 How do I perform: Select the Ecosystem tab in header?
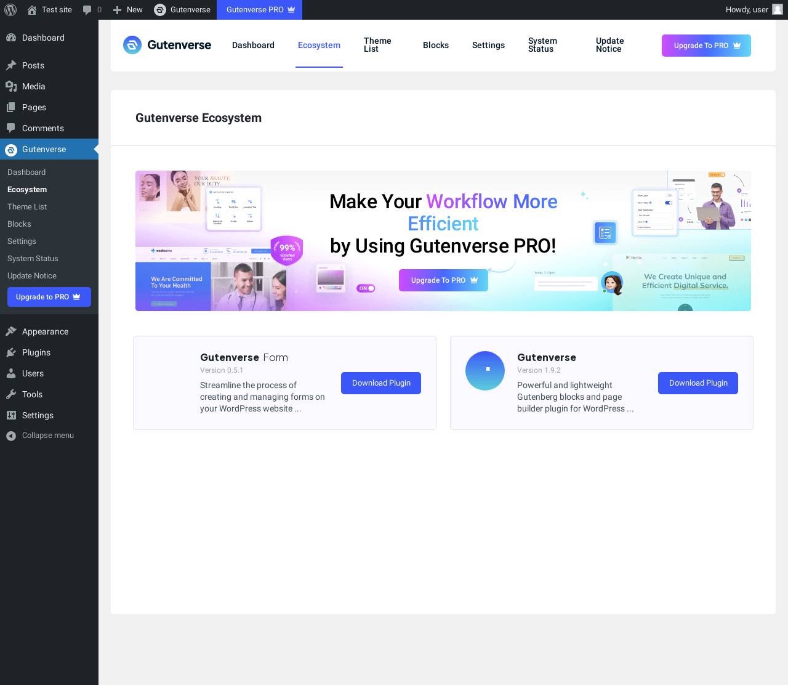[x=319, y=45]
